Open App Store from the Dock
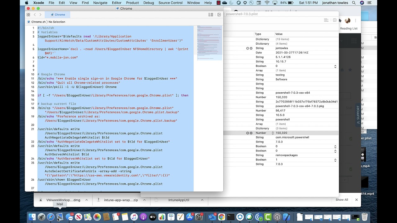Image resolution: width=397 pixels, height=223 pixels. point(190,217)
